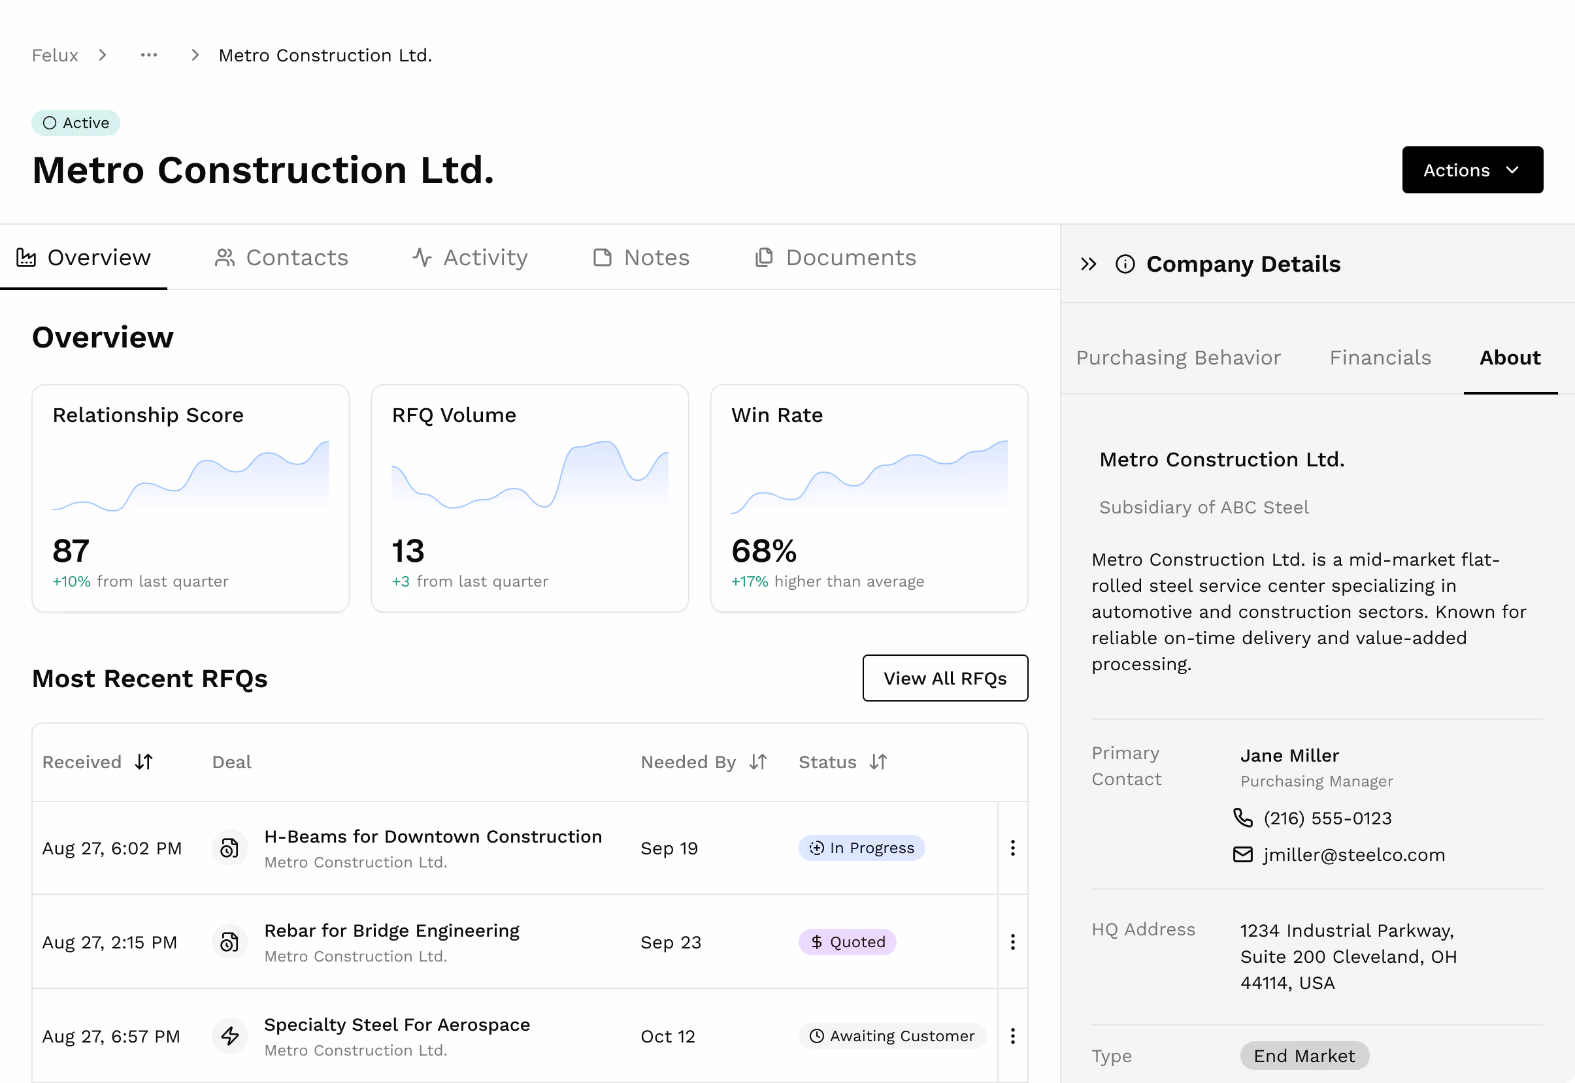This screenshot has height=1083, width=1575.
Task: Click the lightning bolt icon for Specialty Steel
Action: (230, 1035)
